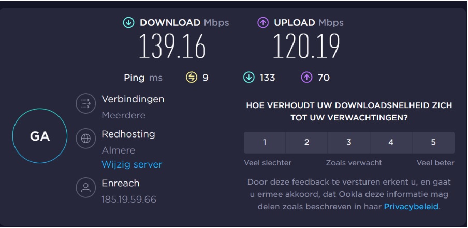Open the Wijzig server link
Viewport: 468px width, 228px height.
click(132, 164)
